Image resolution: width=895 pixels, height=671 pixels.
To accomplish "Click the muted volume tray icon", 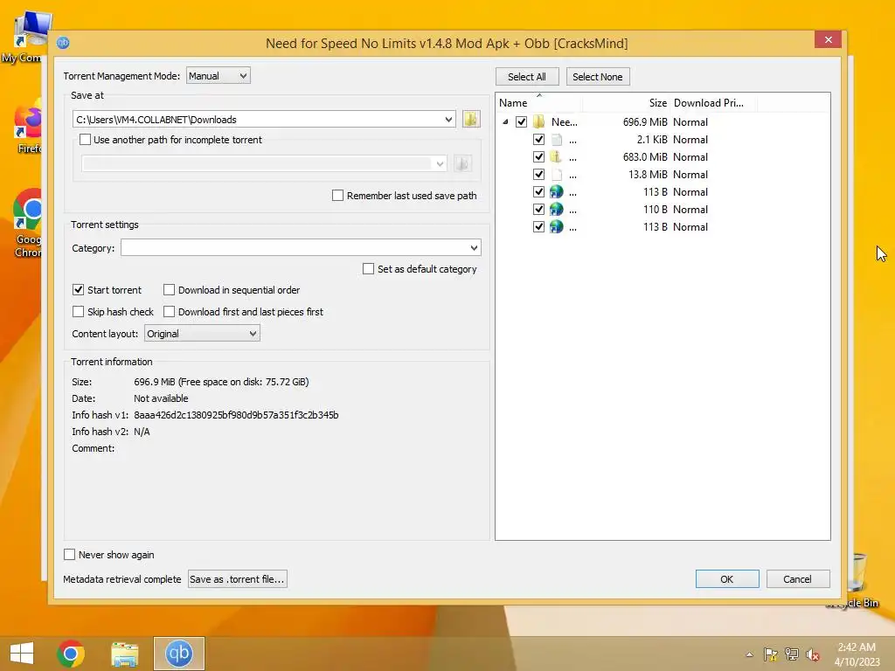I will pyautogui.click(x=813, y=654).
